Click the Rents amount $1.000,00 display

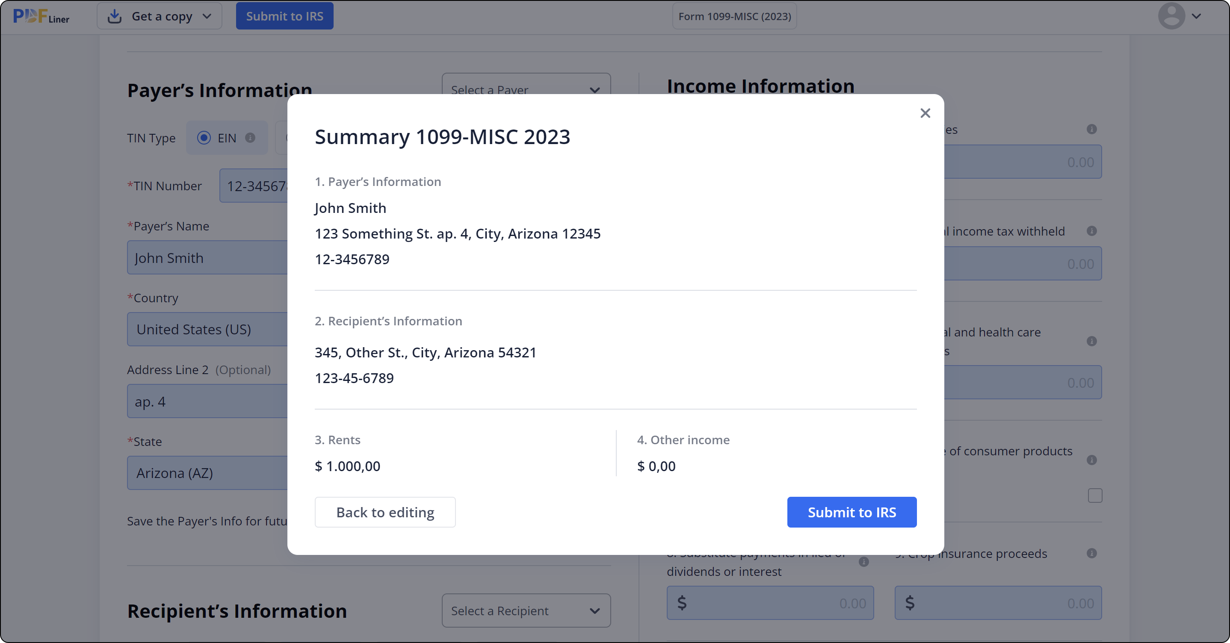click(347, 466)
